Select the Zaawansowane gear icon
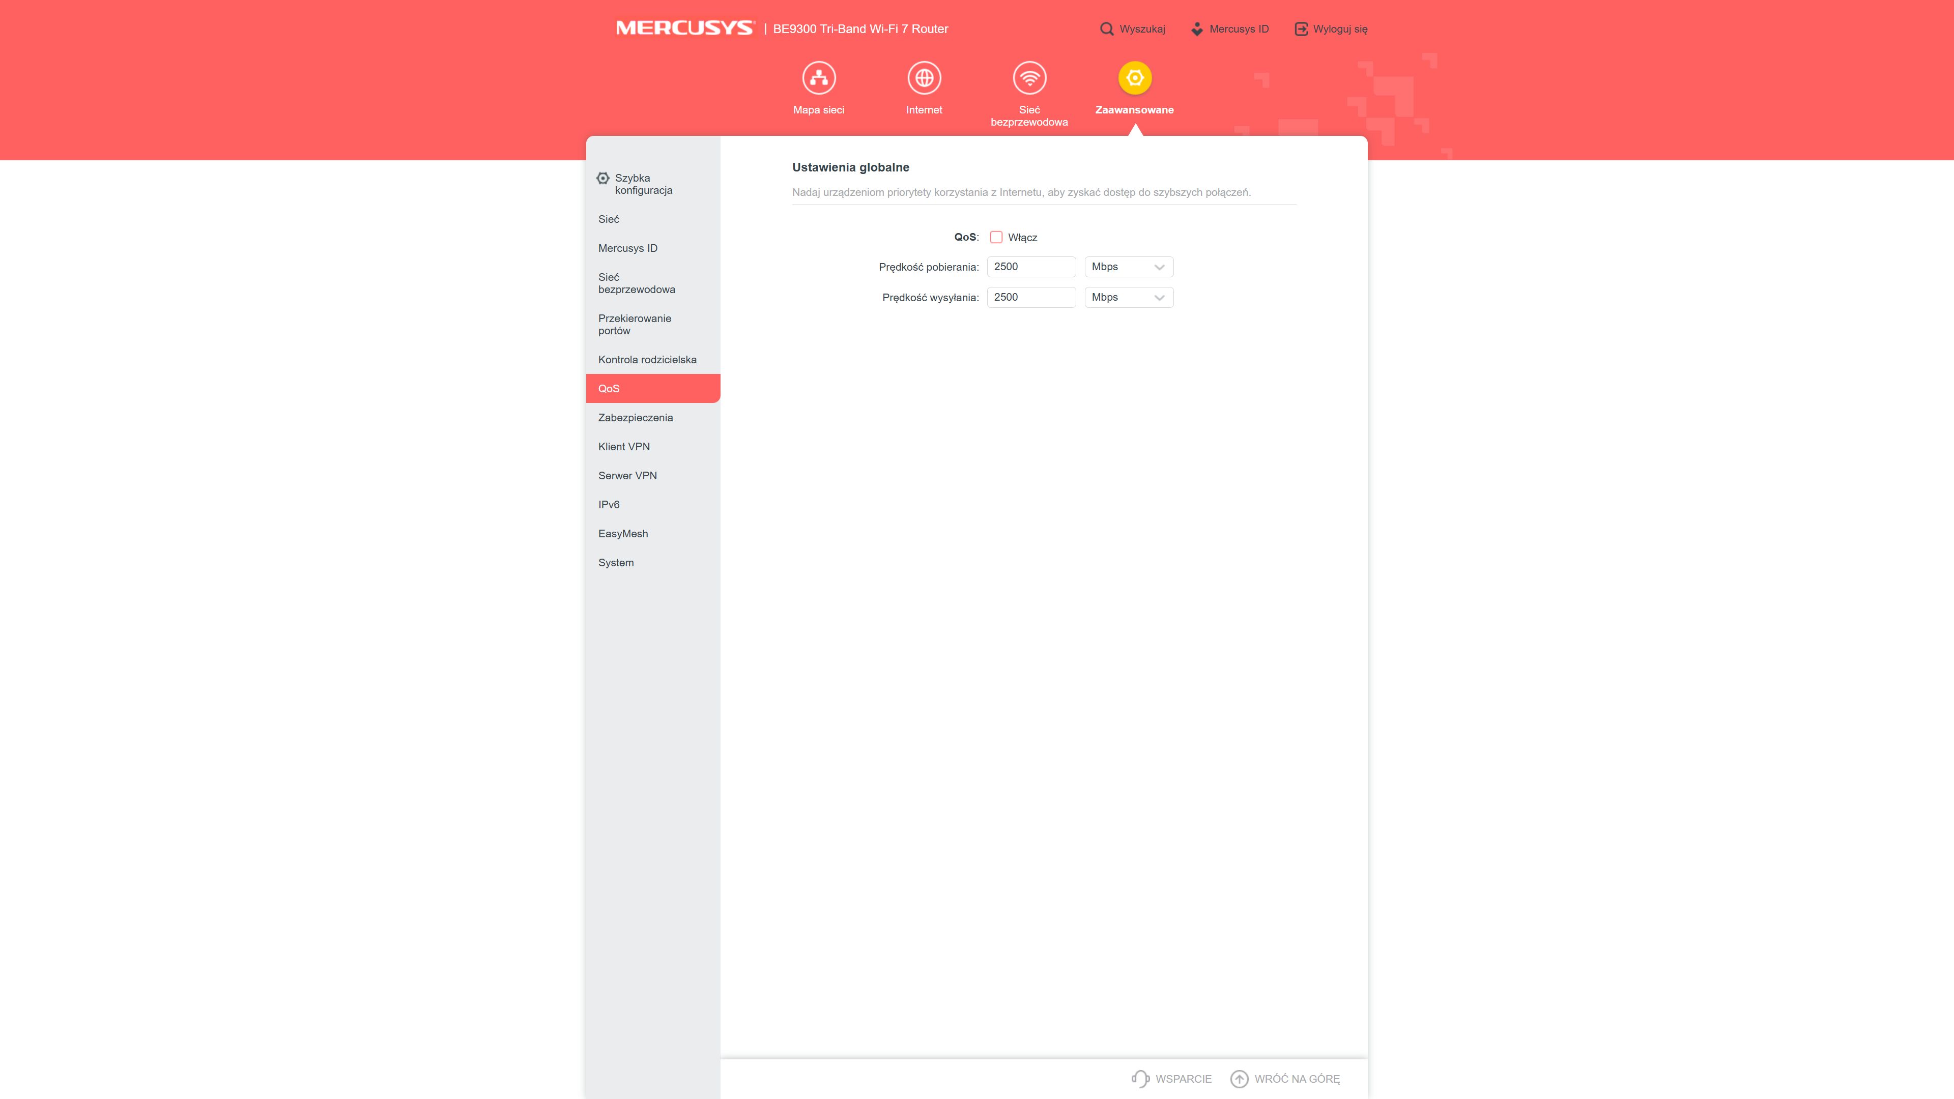 [1135, 77]
